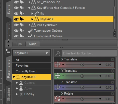Image resolution: width=118 pixels, height=104 pixels.
Task: Decrease X Translate with minus button
Action: click(x=63, y=64)
